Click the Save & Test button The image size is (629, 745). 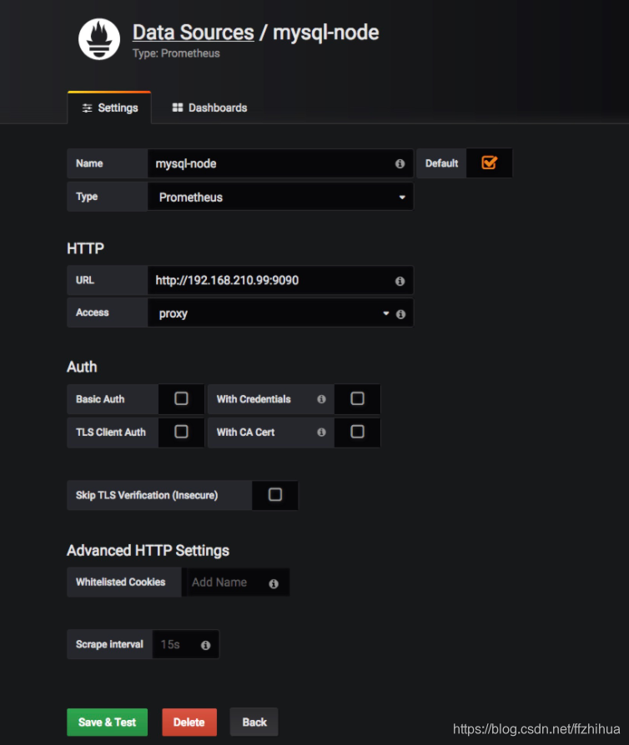[x=107, y=722]
